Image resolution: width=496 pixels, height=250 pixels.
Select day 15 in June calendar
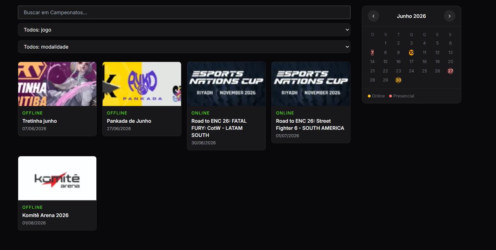(x=385, y=62)
